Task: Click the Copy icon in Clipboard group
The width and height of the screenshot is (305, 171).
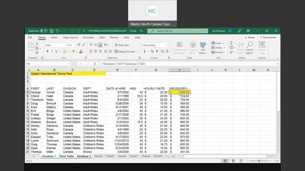Action: 37,48
